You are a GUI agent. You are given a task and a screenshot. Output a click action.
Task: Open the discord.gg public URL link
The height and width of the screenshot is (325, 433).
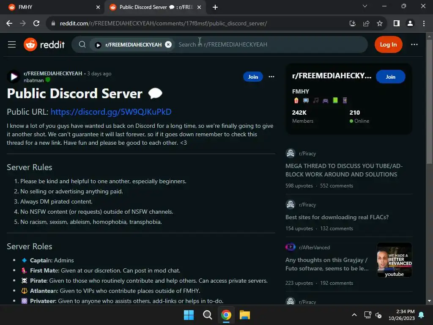(111, 112)
